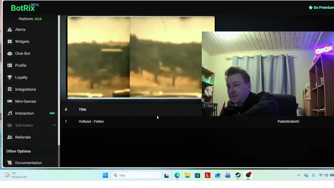Image resolution: width=334 pixels, height=188 pixels.
Task: Click the Widgets grid icon
Action: point(10,42)
